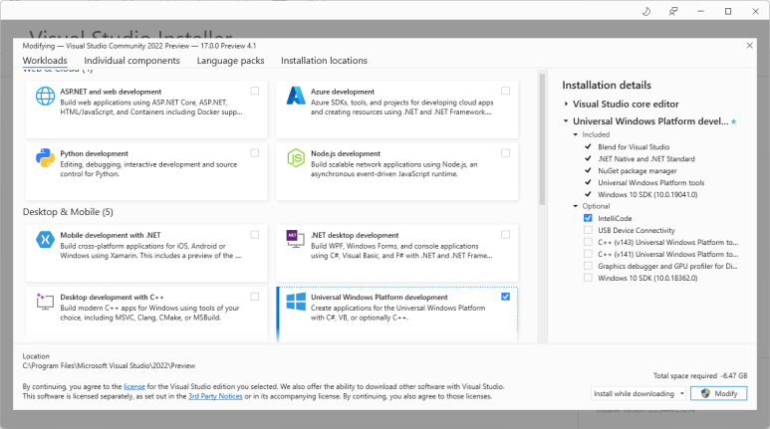Check the Python development workload

pos(255,153)
